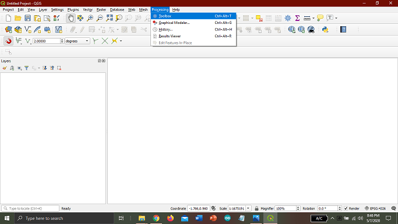Open the Help Contents book icon
This screenshot has width=398, height=224.
343,30
